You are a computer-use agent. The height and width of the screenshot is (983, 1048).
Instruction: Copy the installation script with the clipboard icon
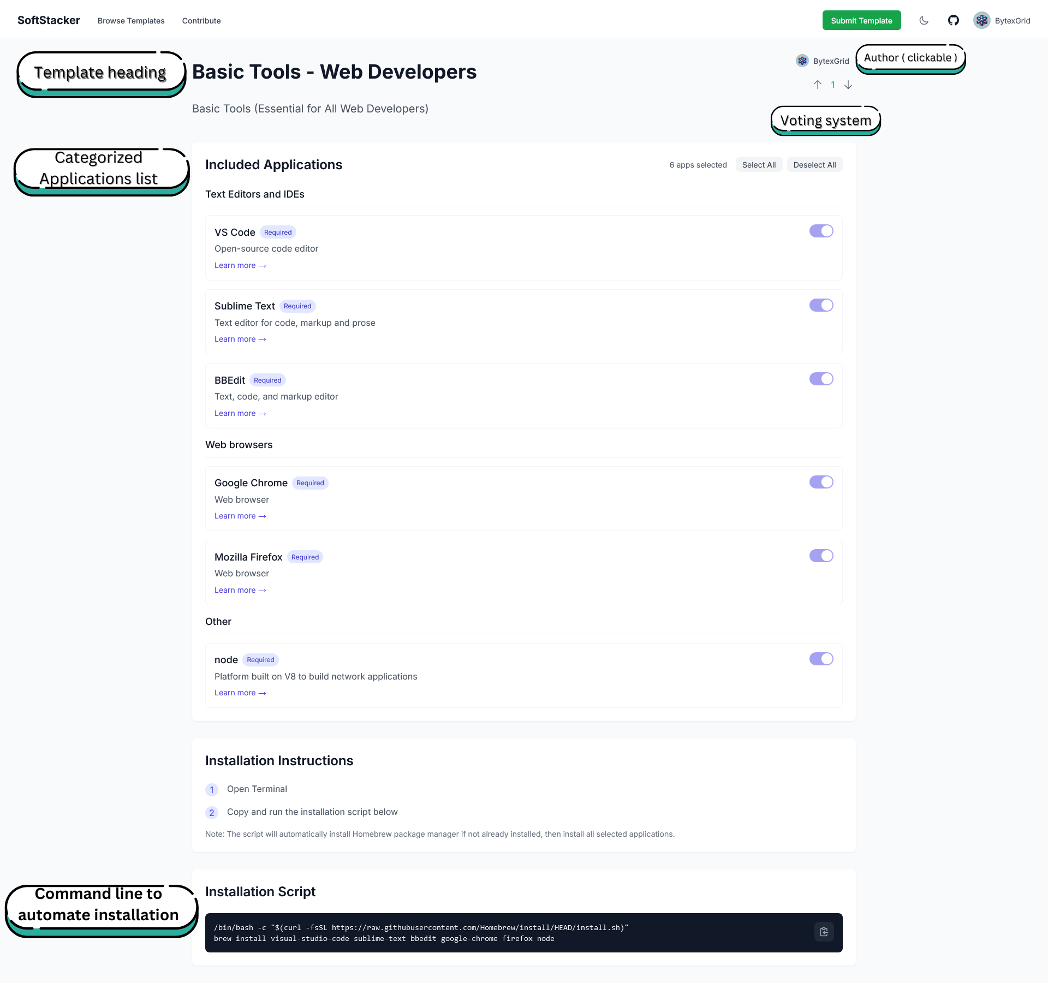tap(824, 932)
